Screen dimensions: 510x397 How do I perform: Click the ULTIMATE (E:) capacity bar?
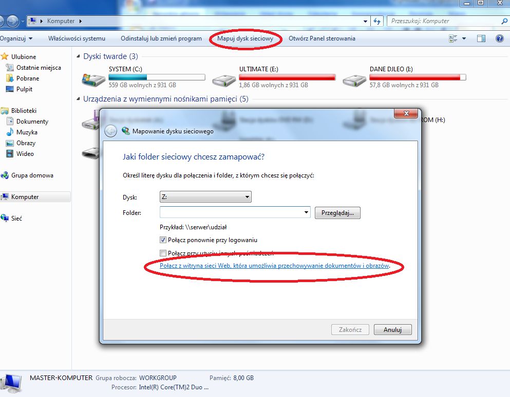287,77
